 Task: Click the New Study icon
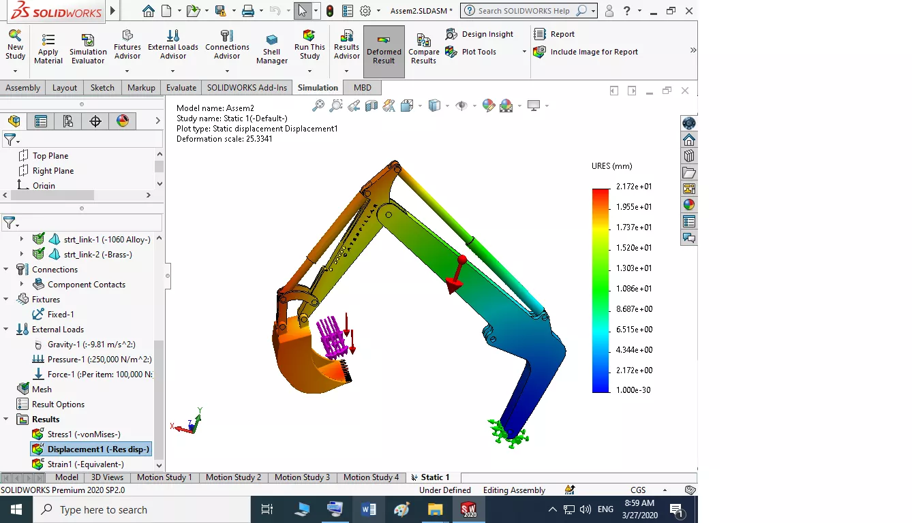[x=15, y=36]
